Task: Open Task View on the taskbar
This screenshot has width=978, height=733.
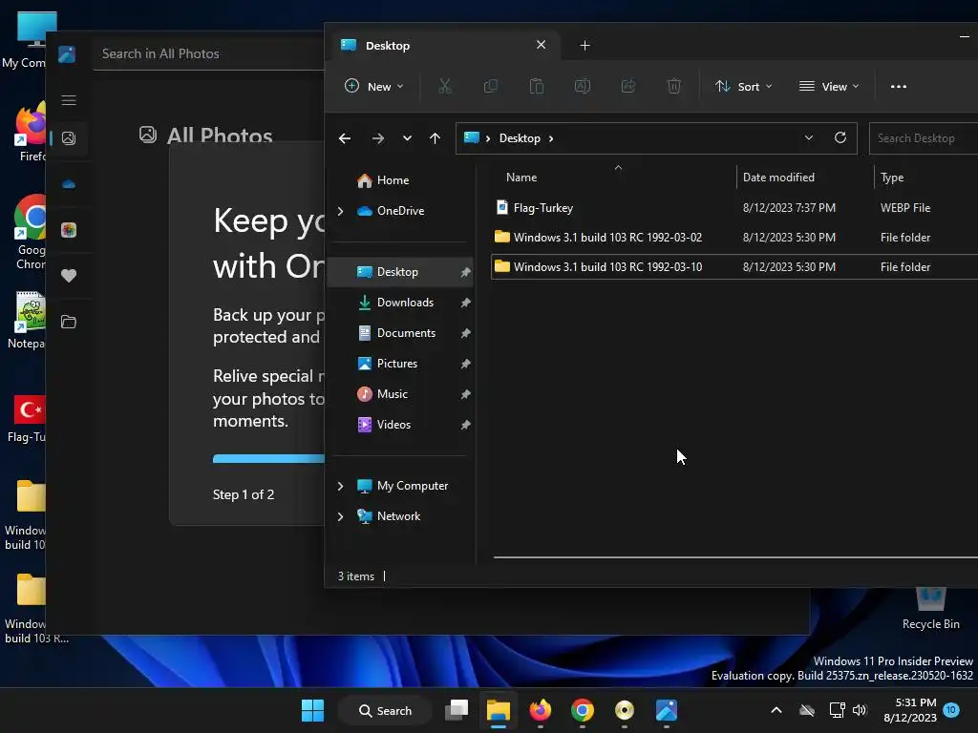Action: tap(457, 710)
